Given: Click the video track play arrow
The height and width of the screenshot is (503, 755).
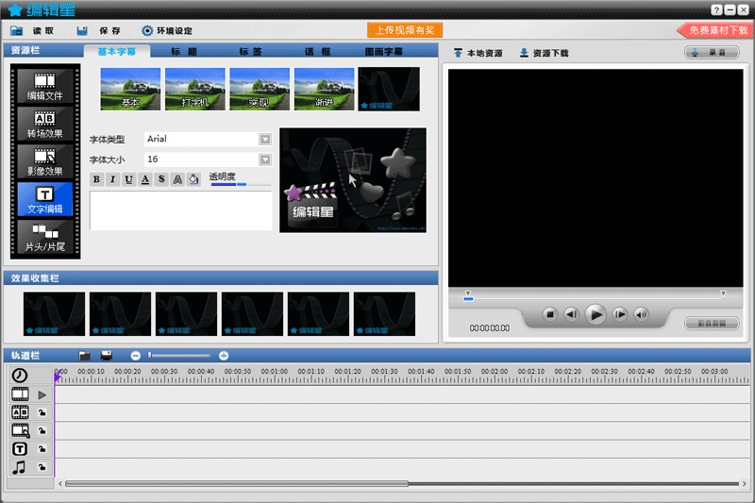Looking at the screenshot, I should coord(42,394).
